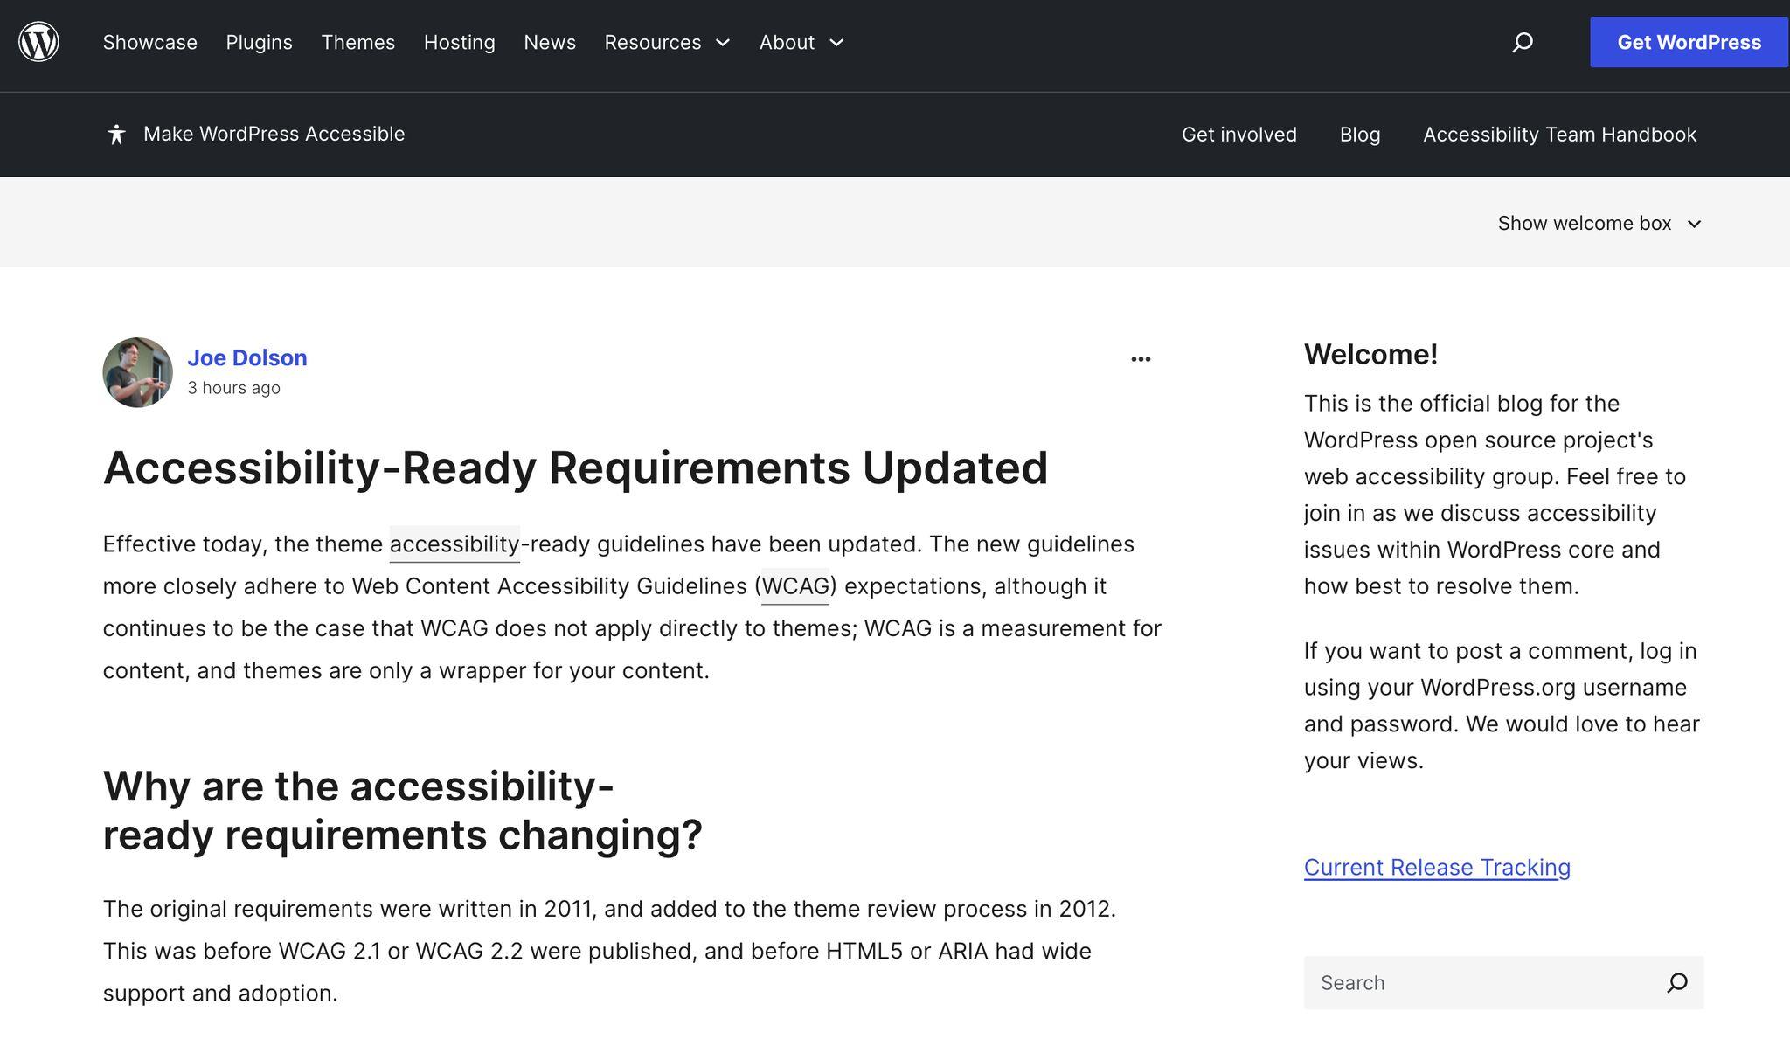Click the Current Release Tracking link
Viewport: 1790px width, 1053px height.
click(x=1437, y=867)
